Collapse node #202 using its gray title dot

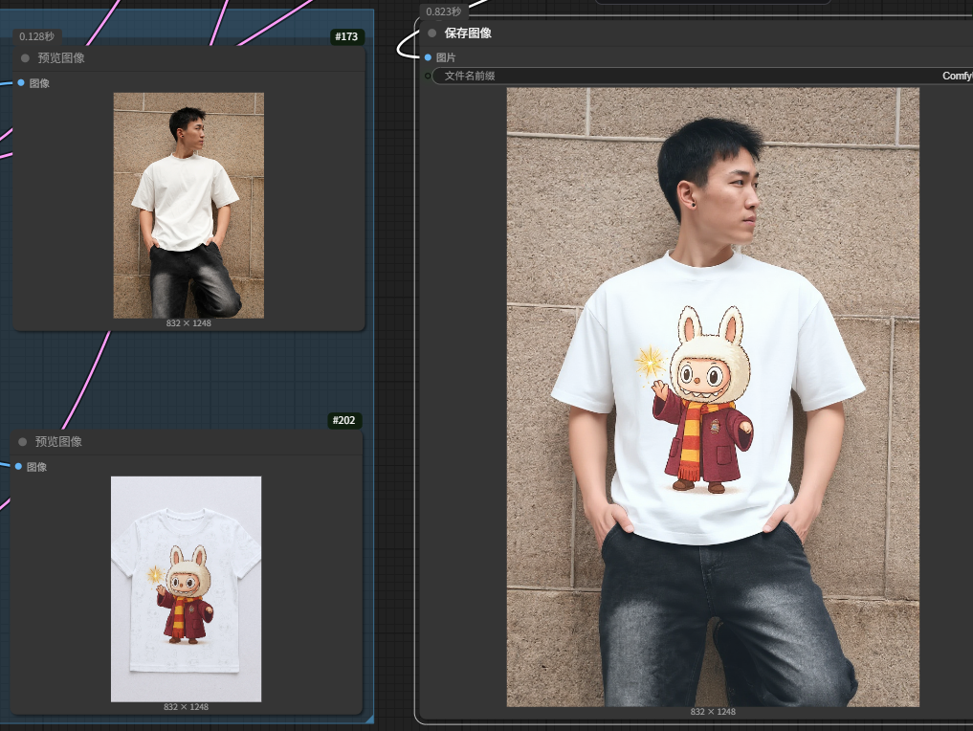coord(22,442)
